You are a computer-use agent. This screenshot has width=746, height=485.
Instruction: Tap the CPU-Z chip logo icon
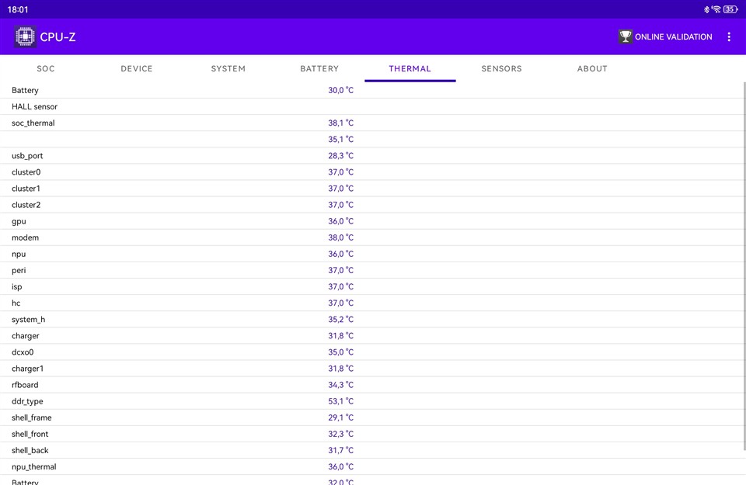click(x=25, y=36)
